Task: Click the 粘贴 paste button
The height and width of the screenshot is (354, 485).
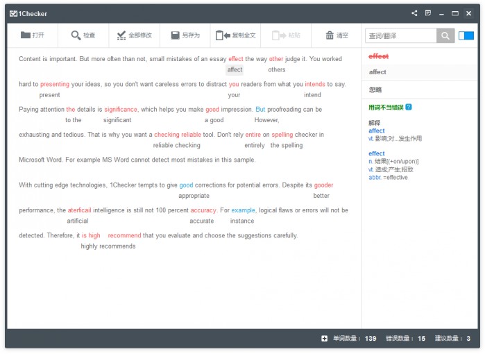Action: (x=286, y=35)
